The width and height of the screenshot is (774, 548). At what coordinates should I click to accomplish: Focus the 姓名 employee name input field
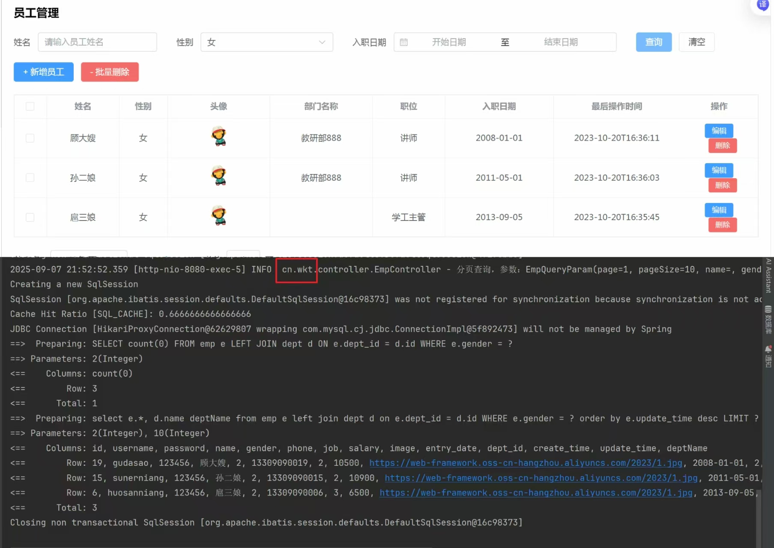pos(97,42)
